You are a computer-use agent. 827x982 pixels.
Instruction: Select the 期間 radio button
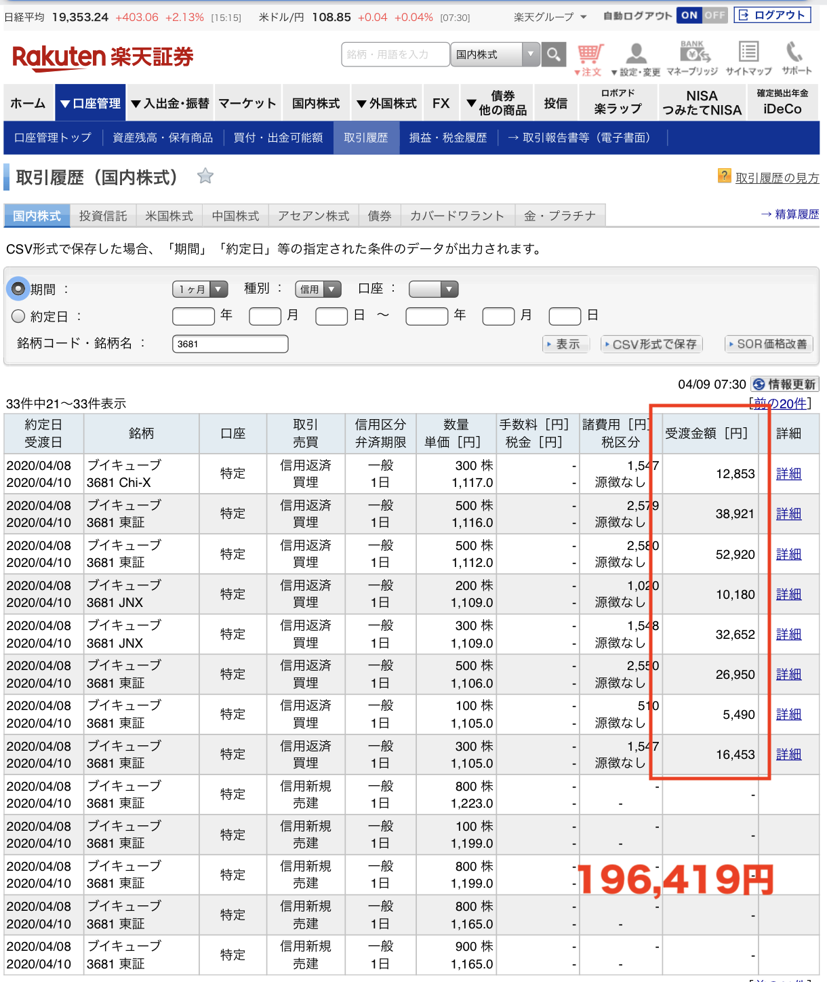[19, 289]
